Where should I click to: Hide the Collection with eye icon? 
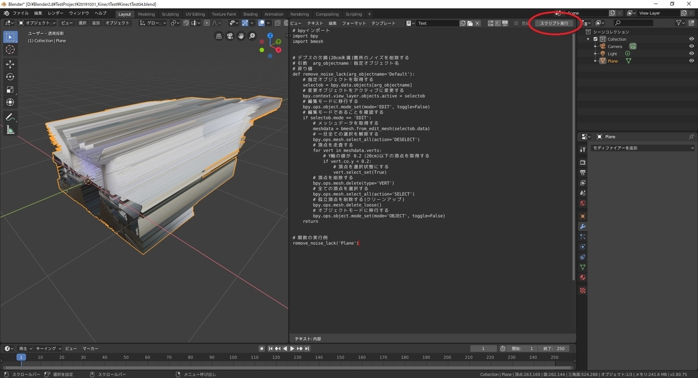pos(692,39)
